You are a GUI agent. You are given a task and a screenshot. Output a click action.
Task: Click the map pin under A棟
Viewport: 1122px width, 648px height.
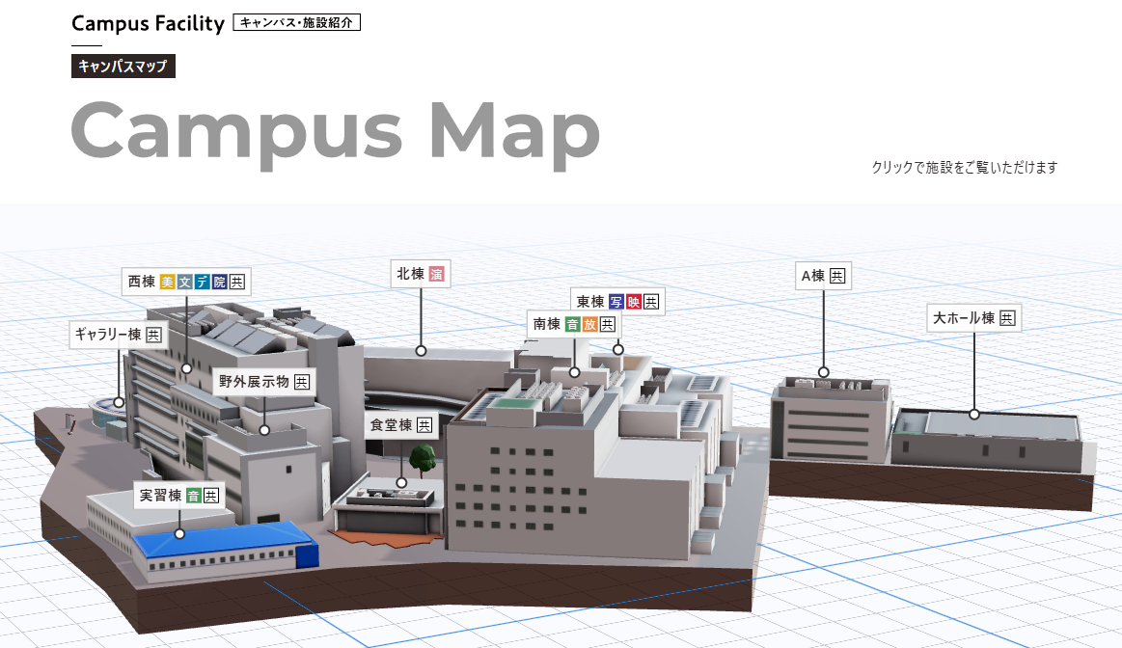[x=824, y=372]
